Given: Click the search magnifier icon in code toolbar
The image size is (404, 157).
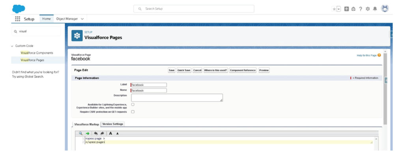Looking at the screenshot, I should click(x=80, y=133).
